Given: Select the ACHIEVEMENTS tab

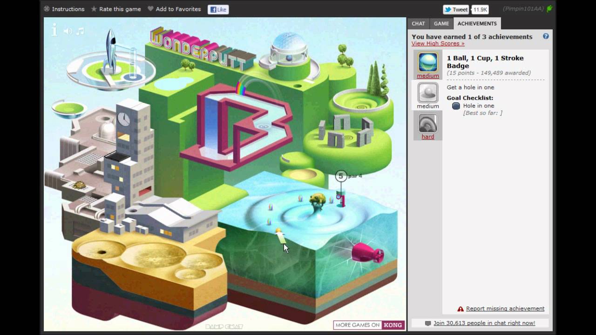Looking at the screenshot, I should click(477, 23).
